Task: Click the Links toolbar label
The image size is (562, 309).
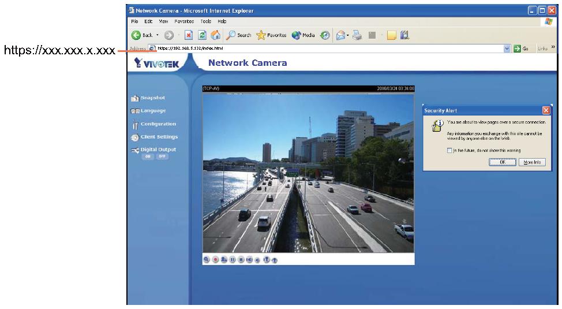Action: coord(542,49)
